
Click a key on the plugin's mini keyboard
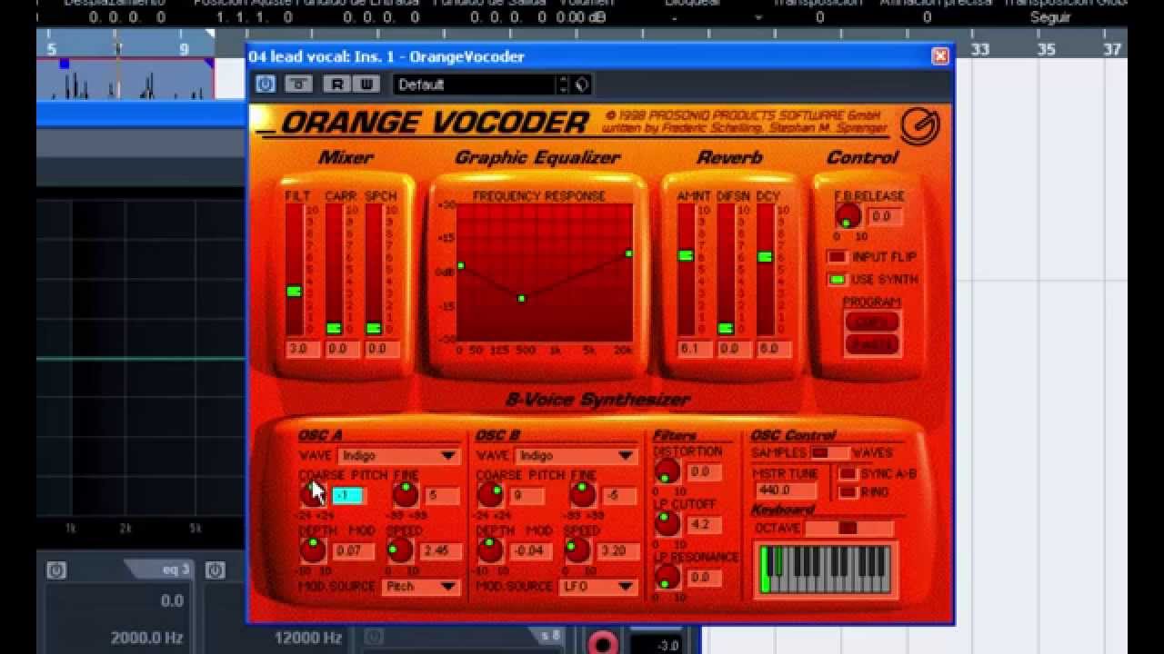click(x=827, y=569)
